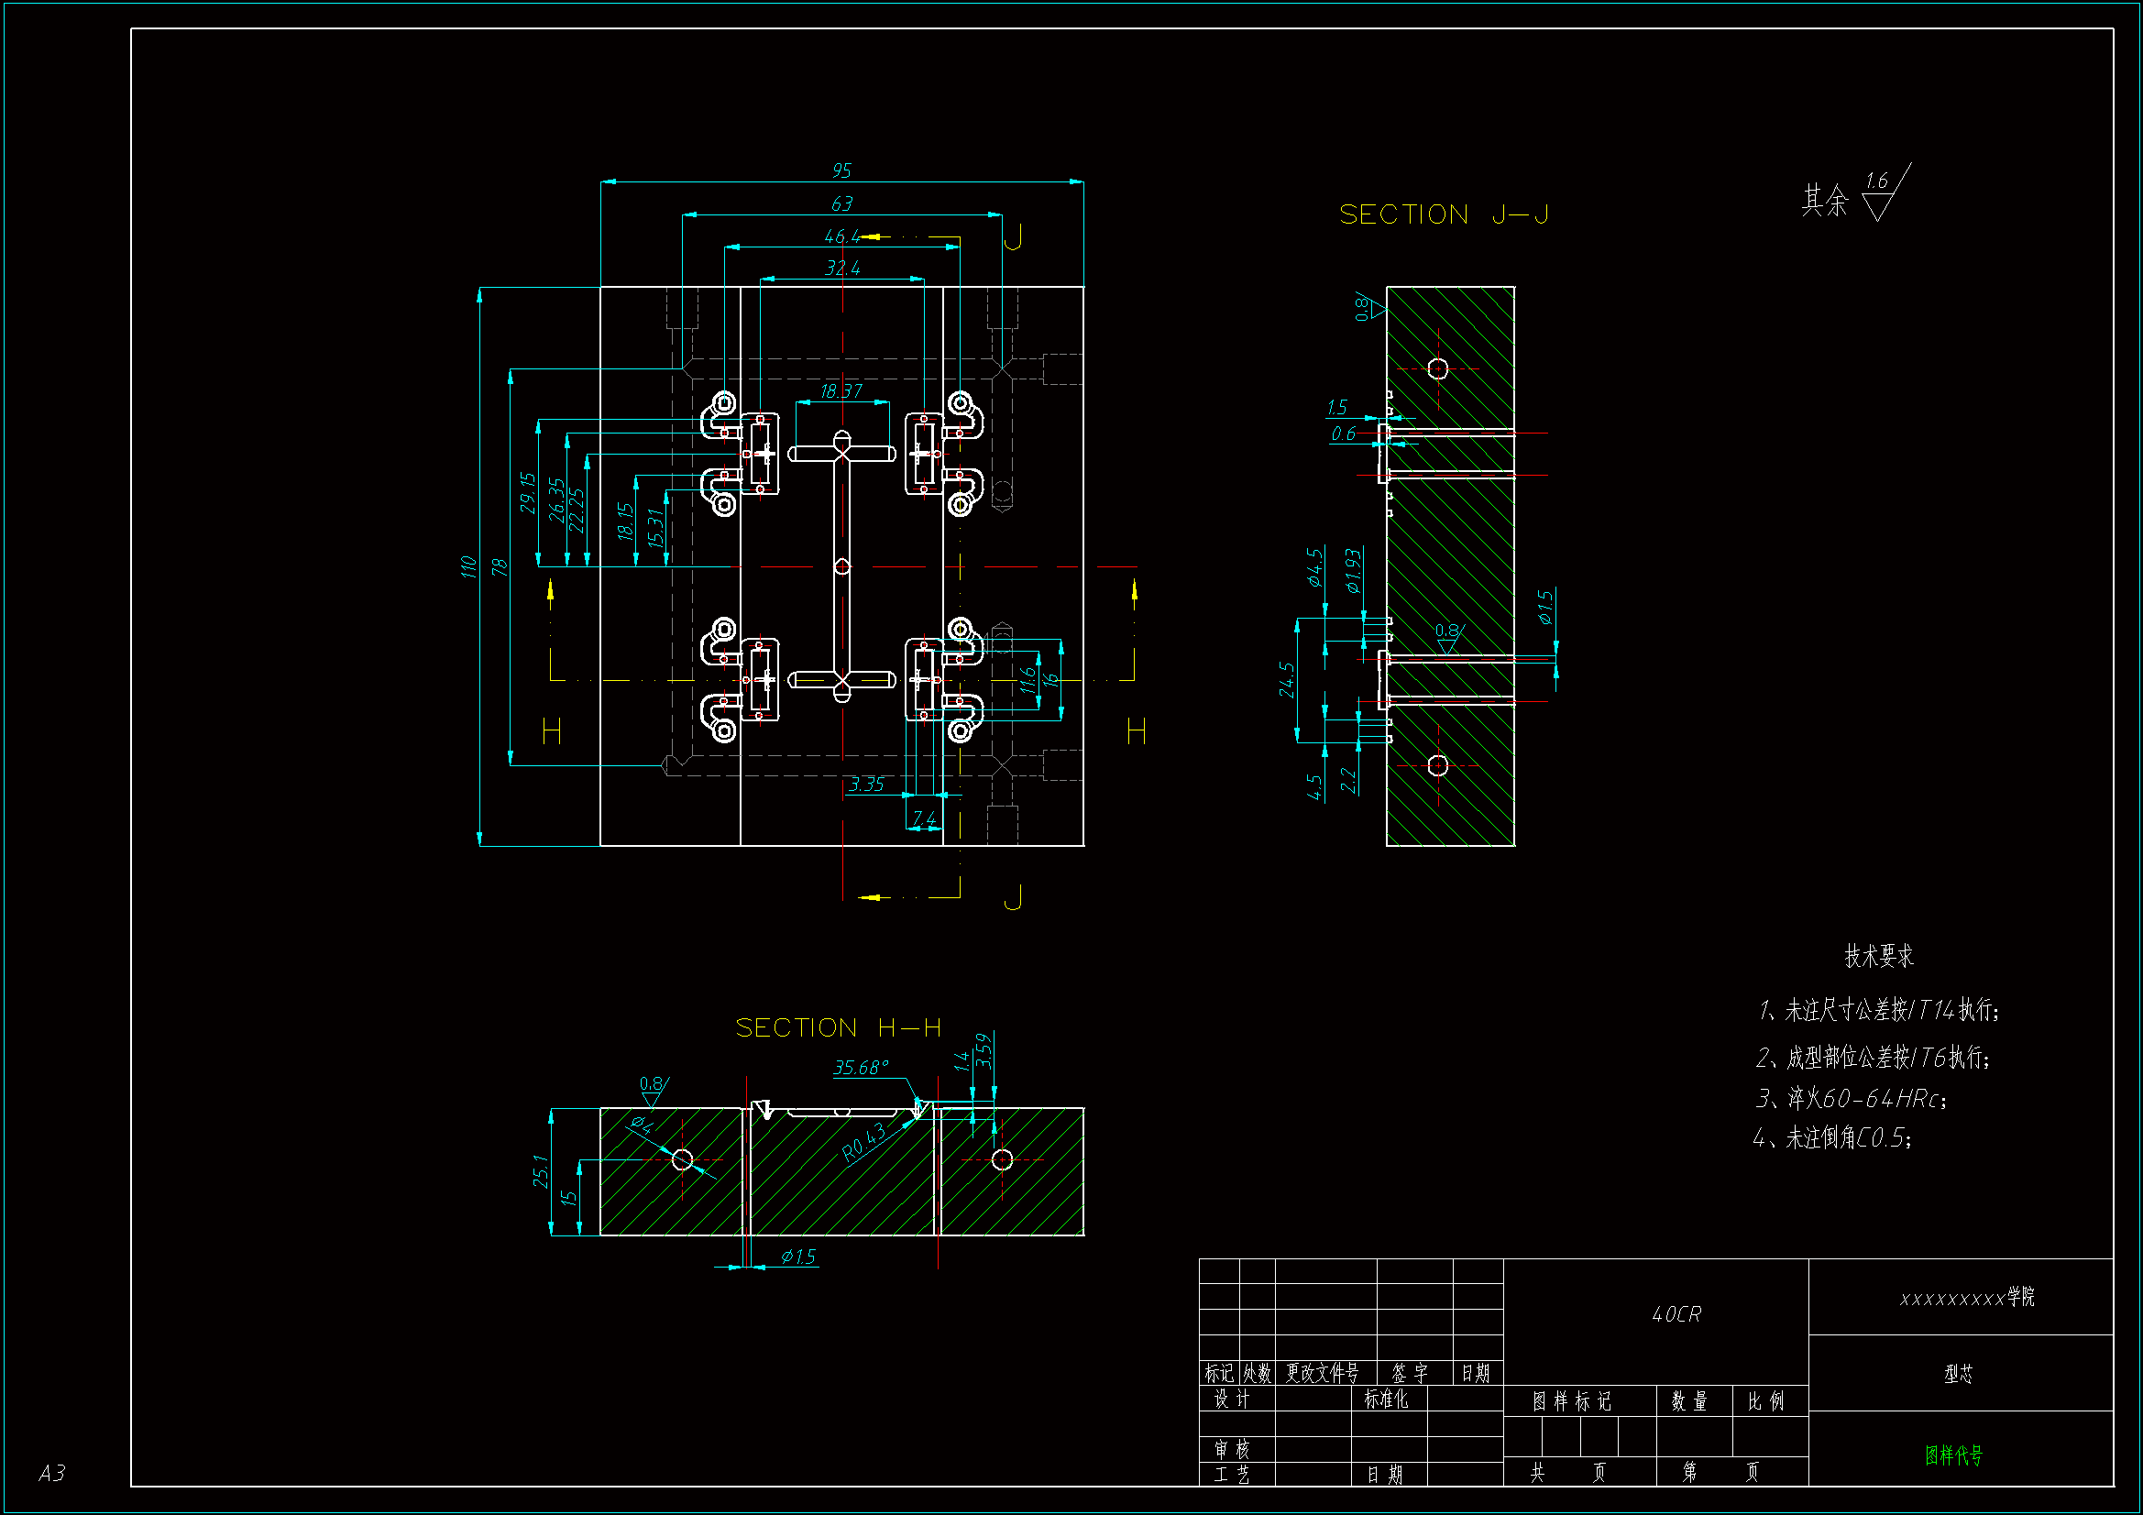
Task: Click the A3 sheet size label
Action: 52,1473
